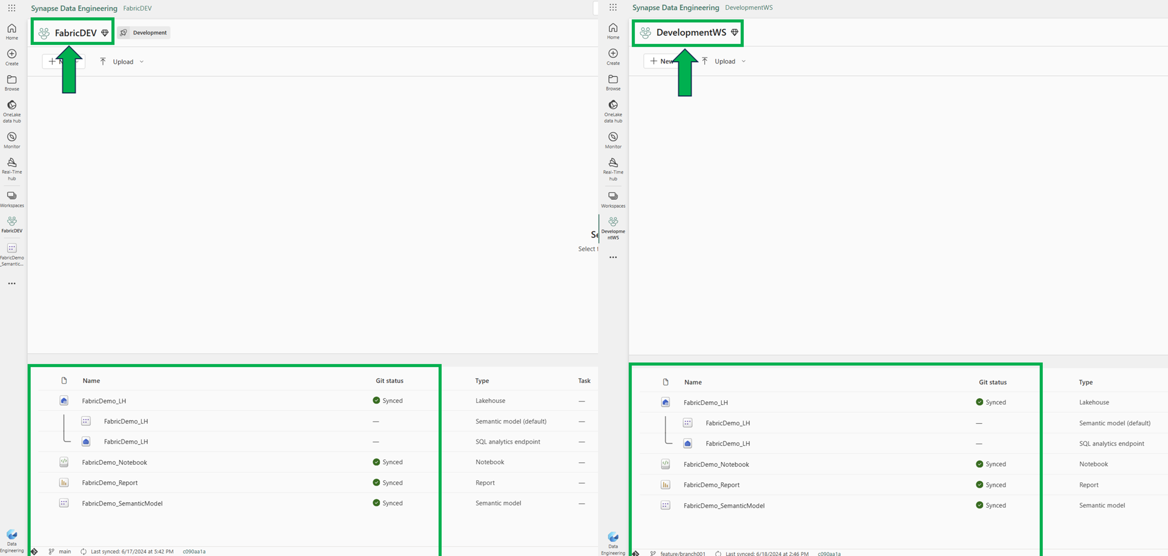The height and width of the screenshot is (556, 1168).
Task: Open Data Engineering switcher in FabricDEV window
Action: click(12, 542)
